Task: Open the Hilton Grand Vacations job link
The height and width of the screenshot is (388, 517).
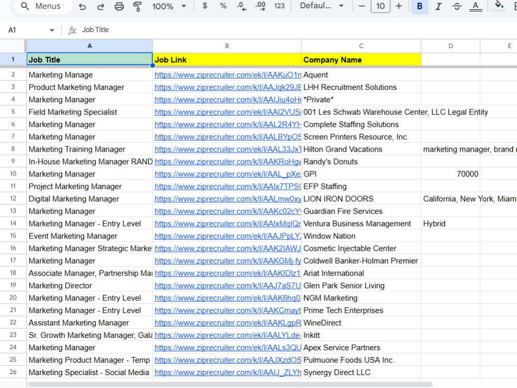Action: click(227, 149)
